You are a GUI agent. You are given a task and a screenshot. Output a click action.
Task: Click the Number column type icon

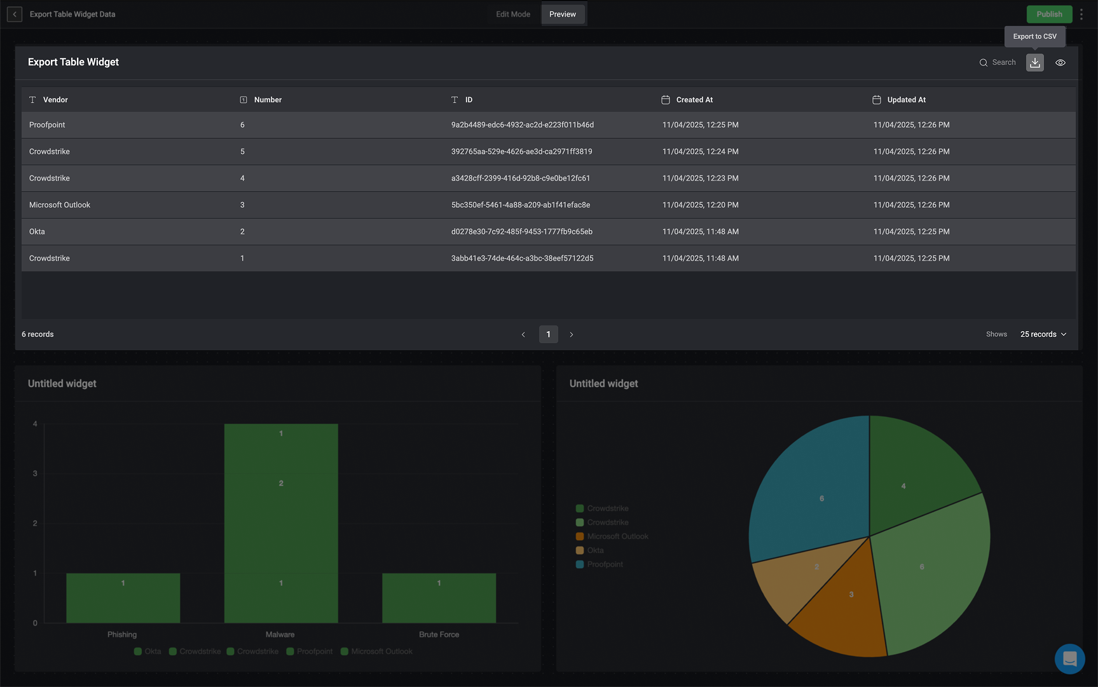[244, 100]
